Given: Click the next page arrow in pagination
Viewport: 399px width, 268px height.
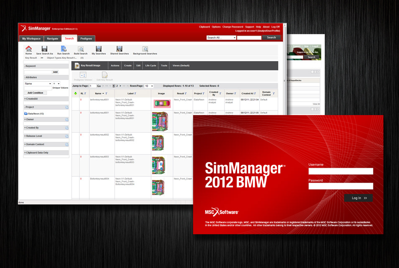Looking at the screenshot, I should (120, 86).
